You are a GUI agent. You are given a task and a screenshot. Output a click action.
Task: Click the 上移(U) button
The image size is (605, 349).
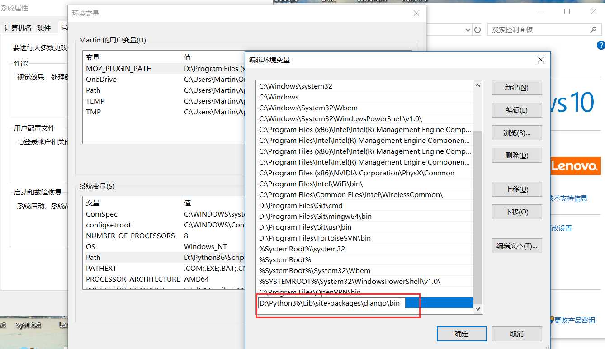(x=517, y=189)
